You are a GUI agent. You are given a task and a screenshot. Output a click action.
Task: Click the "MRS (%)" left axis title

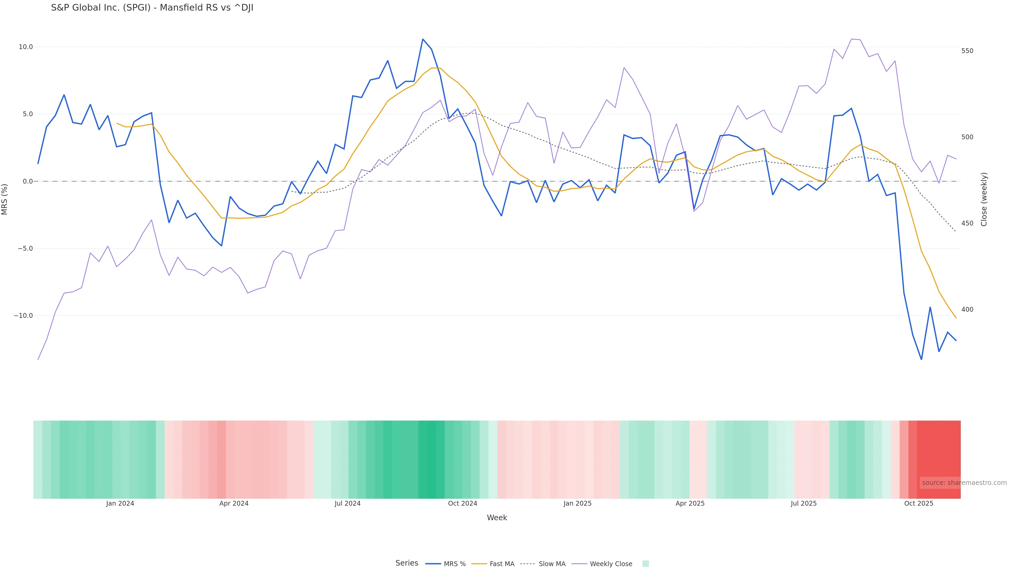pos(5,199)
